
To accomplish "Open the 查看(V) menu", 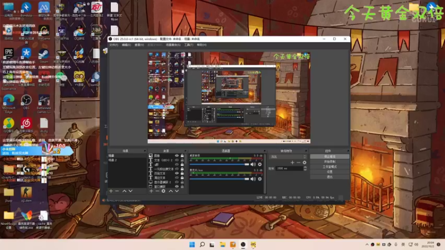I will click(139, 45).
